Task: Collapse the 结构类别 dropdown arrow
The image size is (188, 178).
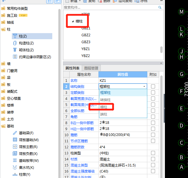Action: point(144,86)
